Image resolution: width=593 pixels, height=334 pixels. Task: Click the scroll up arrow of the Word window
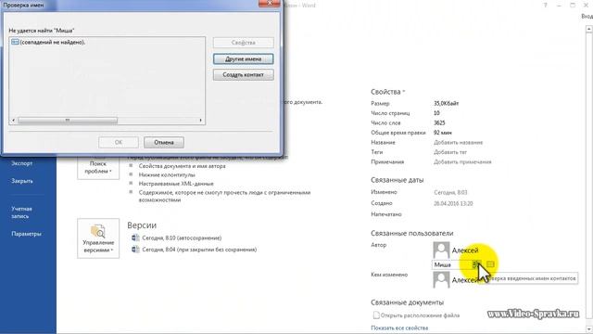point(589,29)
